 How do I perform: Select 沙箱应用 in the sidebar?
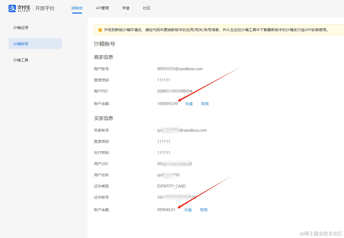pyautogui.click(x=21, y=28)
